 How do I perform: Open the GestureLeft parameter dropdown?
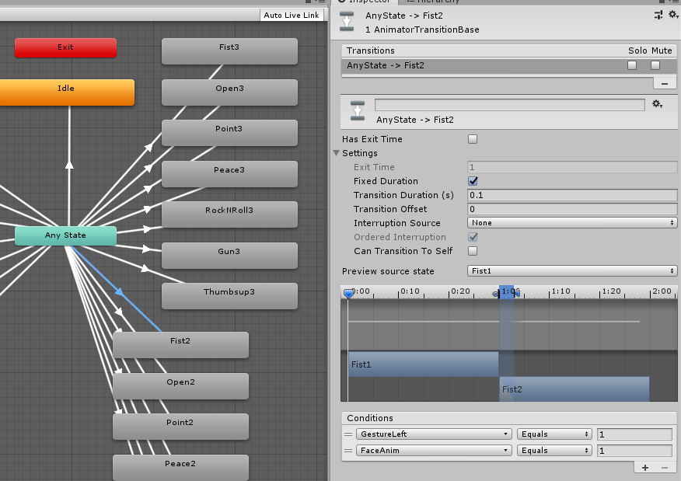pos(434,434)
